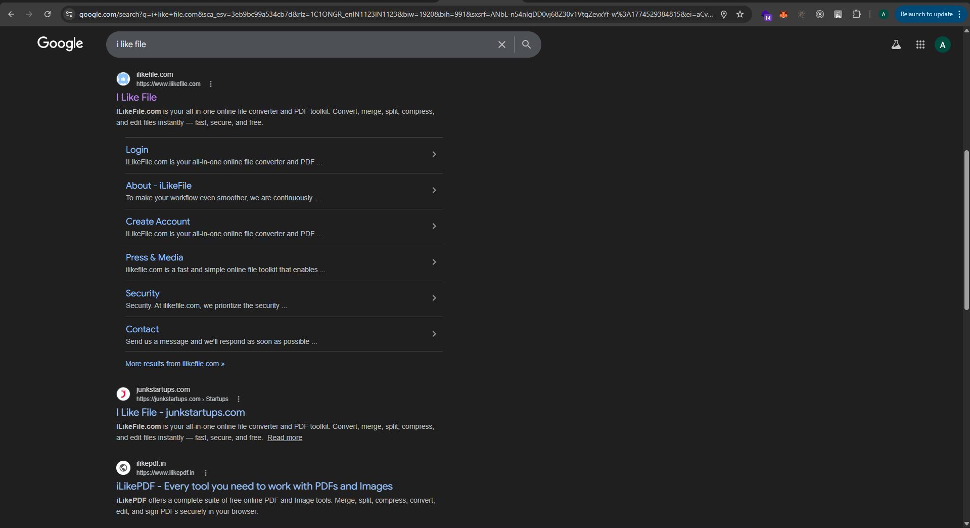Viewport: 970px width, 528px height.
Task: Expand the Contact sitelink chevron
Action: pos(434,334)
